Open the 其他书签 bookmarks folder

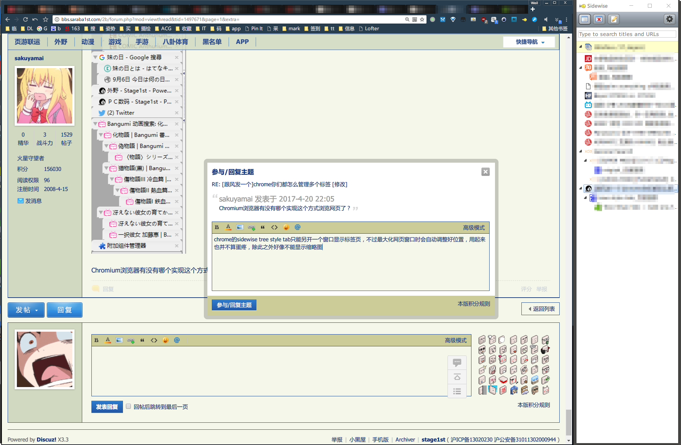point(555,29)
